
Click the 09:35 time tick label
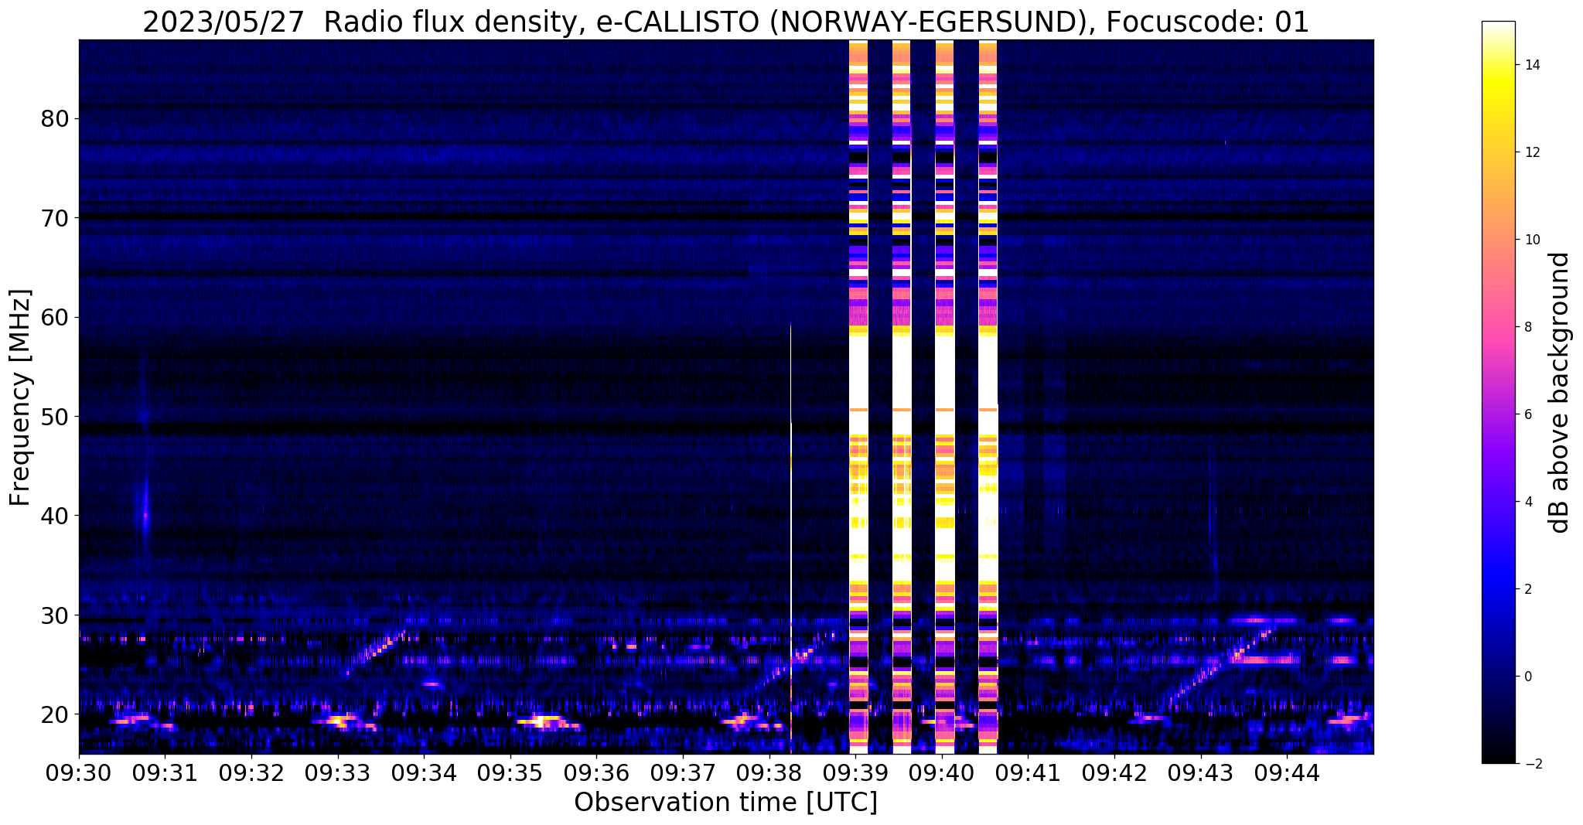(x=510, y=773)
